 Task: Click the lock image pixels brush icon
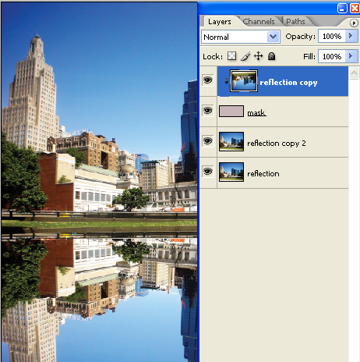(245, 56)
